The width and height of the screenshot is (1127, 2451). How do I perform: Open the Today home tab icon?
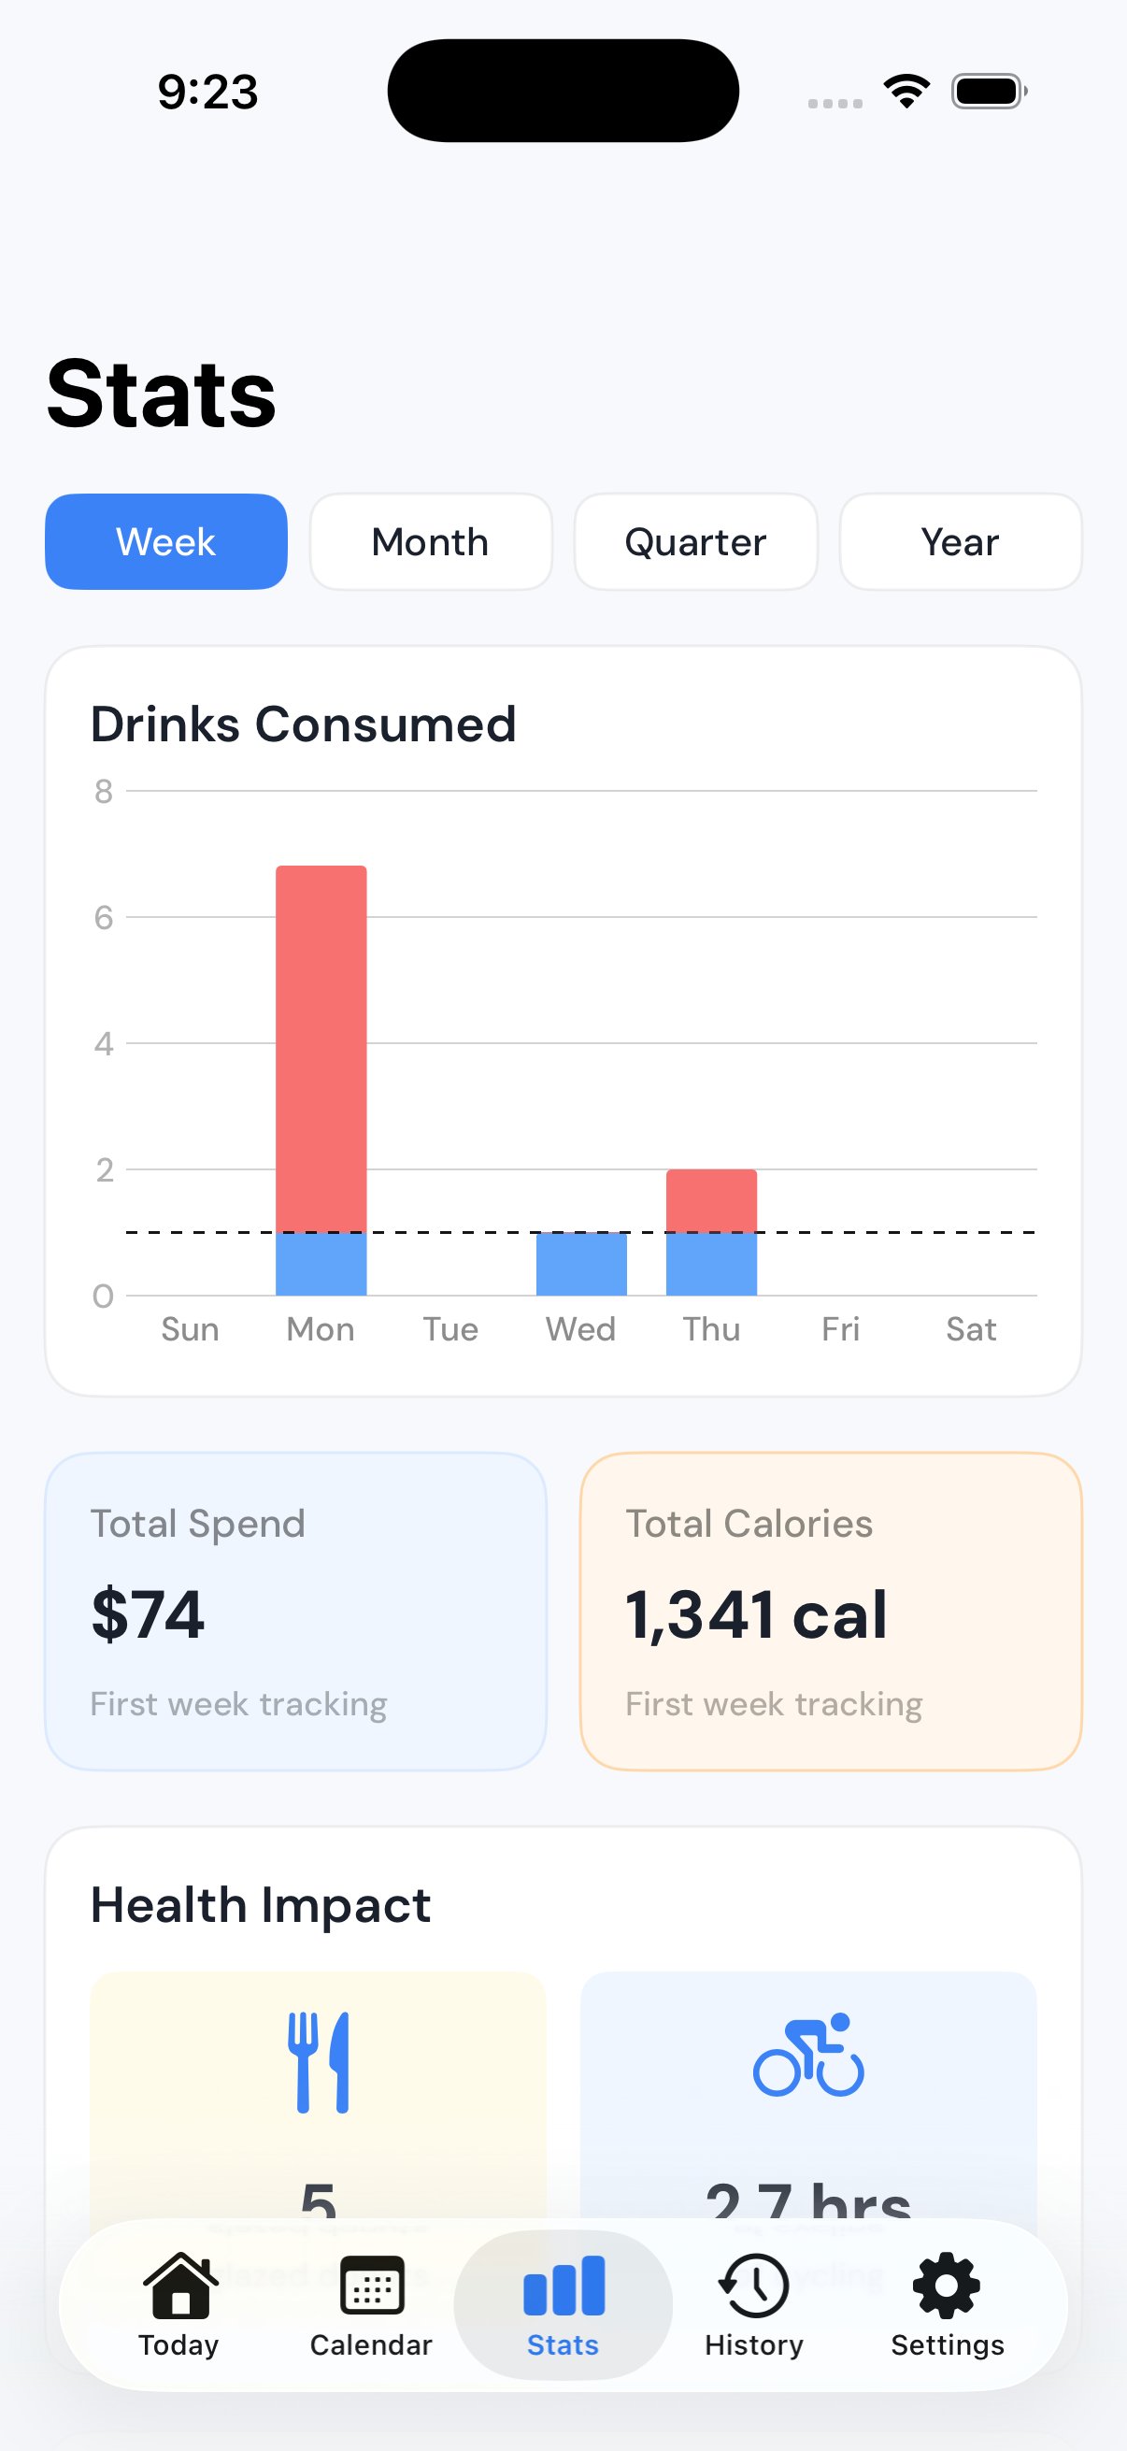click(178, 2285)
